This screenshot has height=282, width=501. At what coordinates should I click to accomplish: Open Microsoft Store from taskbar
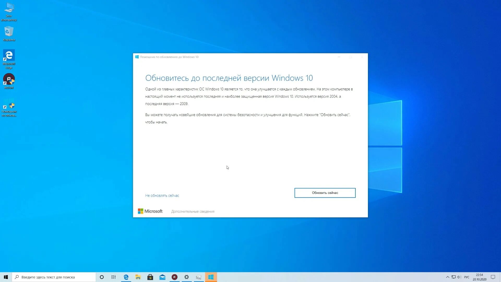pos(150,277)
